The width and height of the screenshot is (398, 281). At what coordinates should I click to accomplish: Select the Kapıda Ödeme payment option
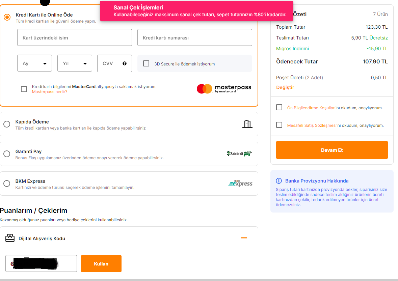[7, 124]
